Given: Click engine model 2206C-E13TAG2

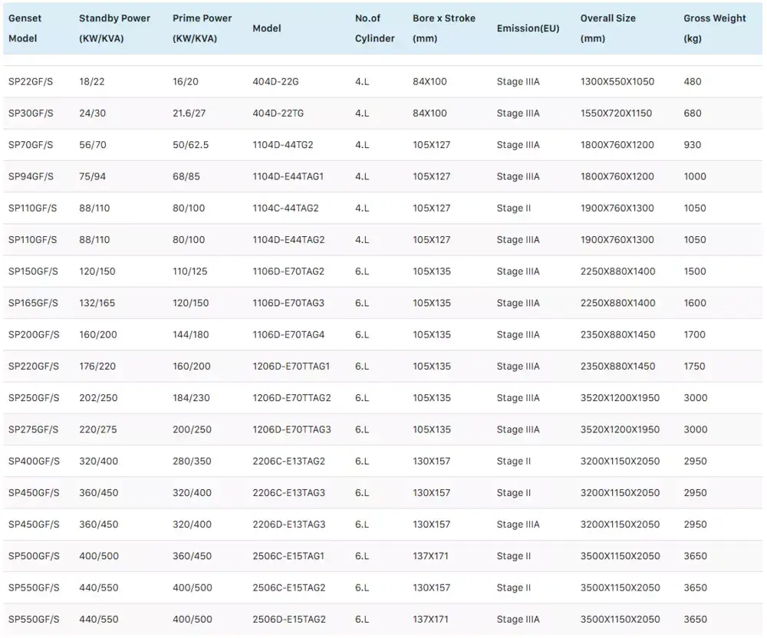Looking at the screenshot, I should coord(288,461).
